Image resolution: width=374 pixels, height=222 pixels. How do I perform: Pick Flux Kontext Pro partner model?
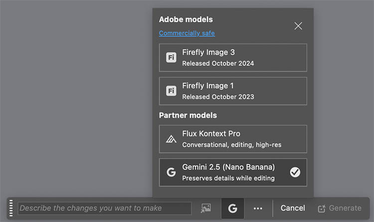click(233, 139)
